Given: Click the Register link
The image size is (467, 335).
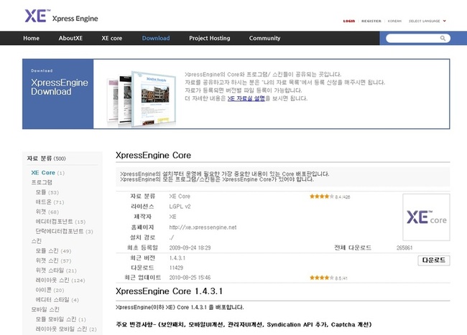Looking at the screenshot, I should (371, 21).
